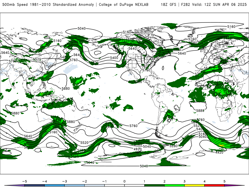Screen dimensions: 249x187
Task: Click the '5040' contour label over northeastern Siberia
Action: point(82,28)
